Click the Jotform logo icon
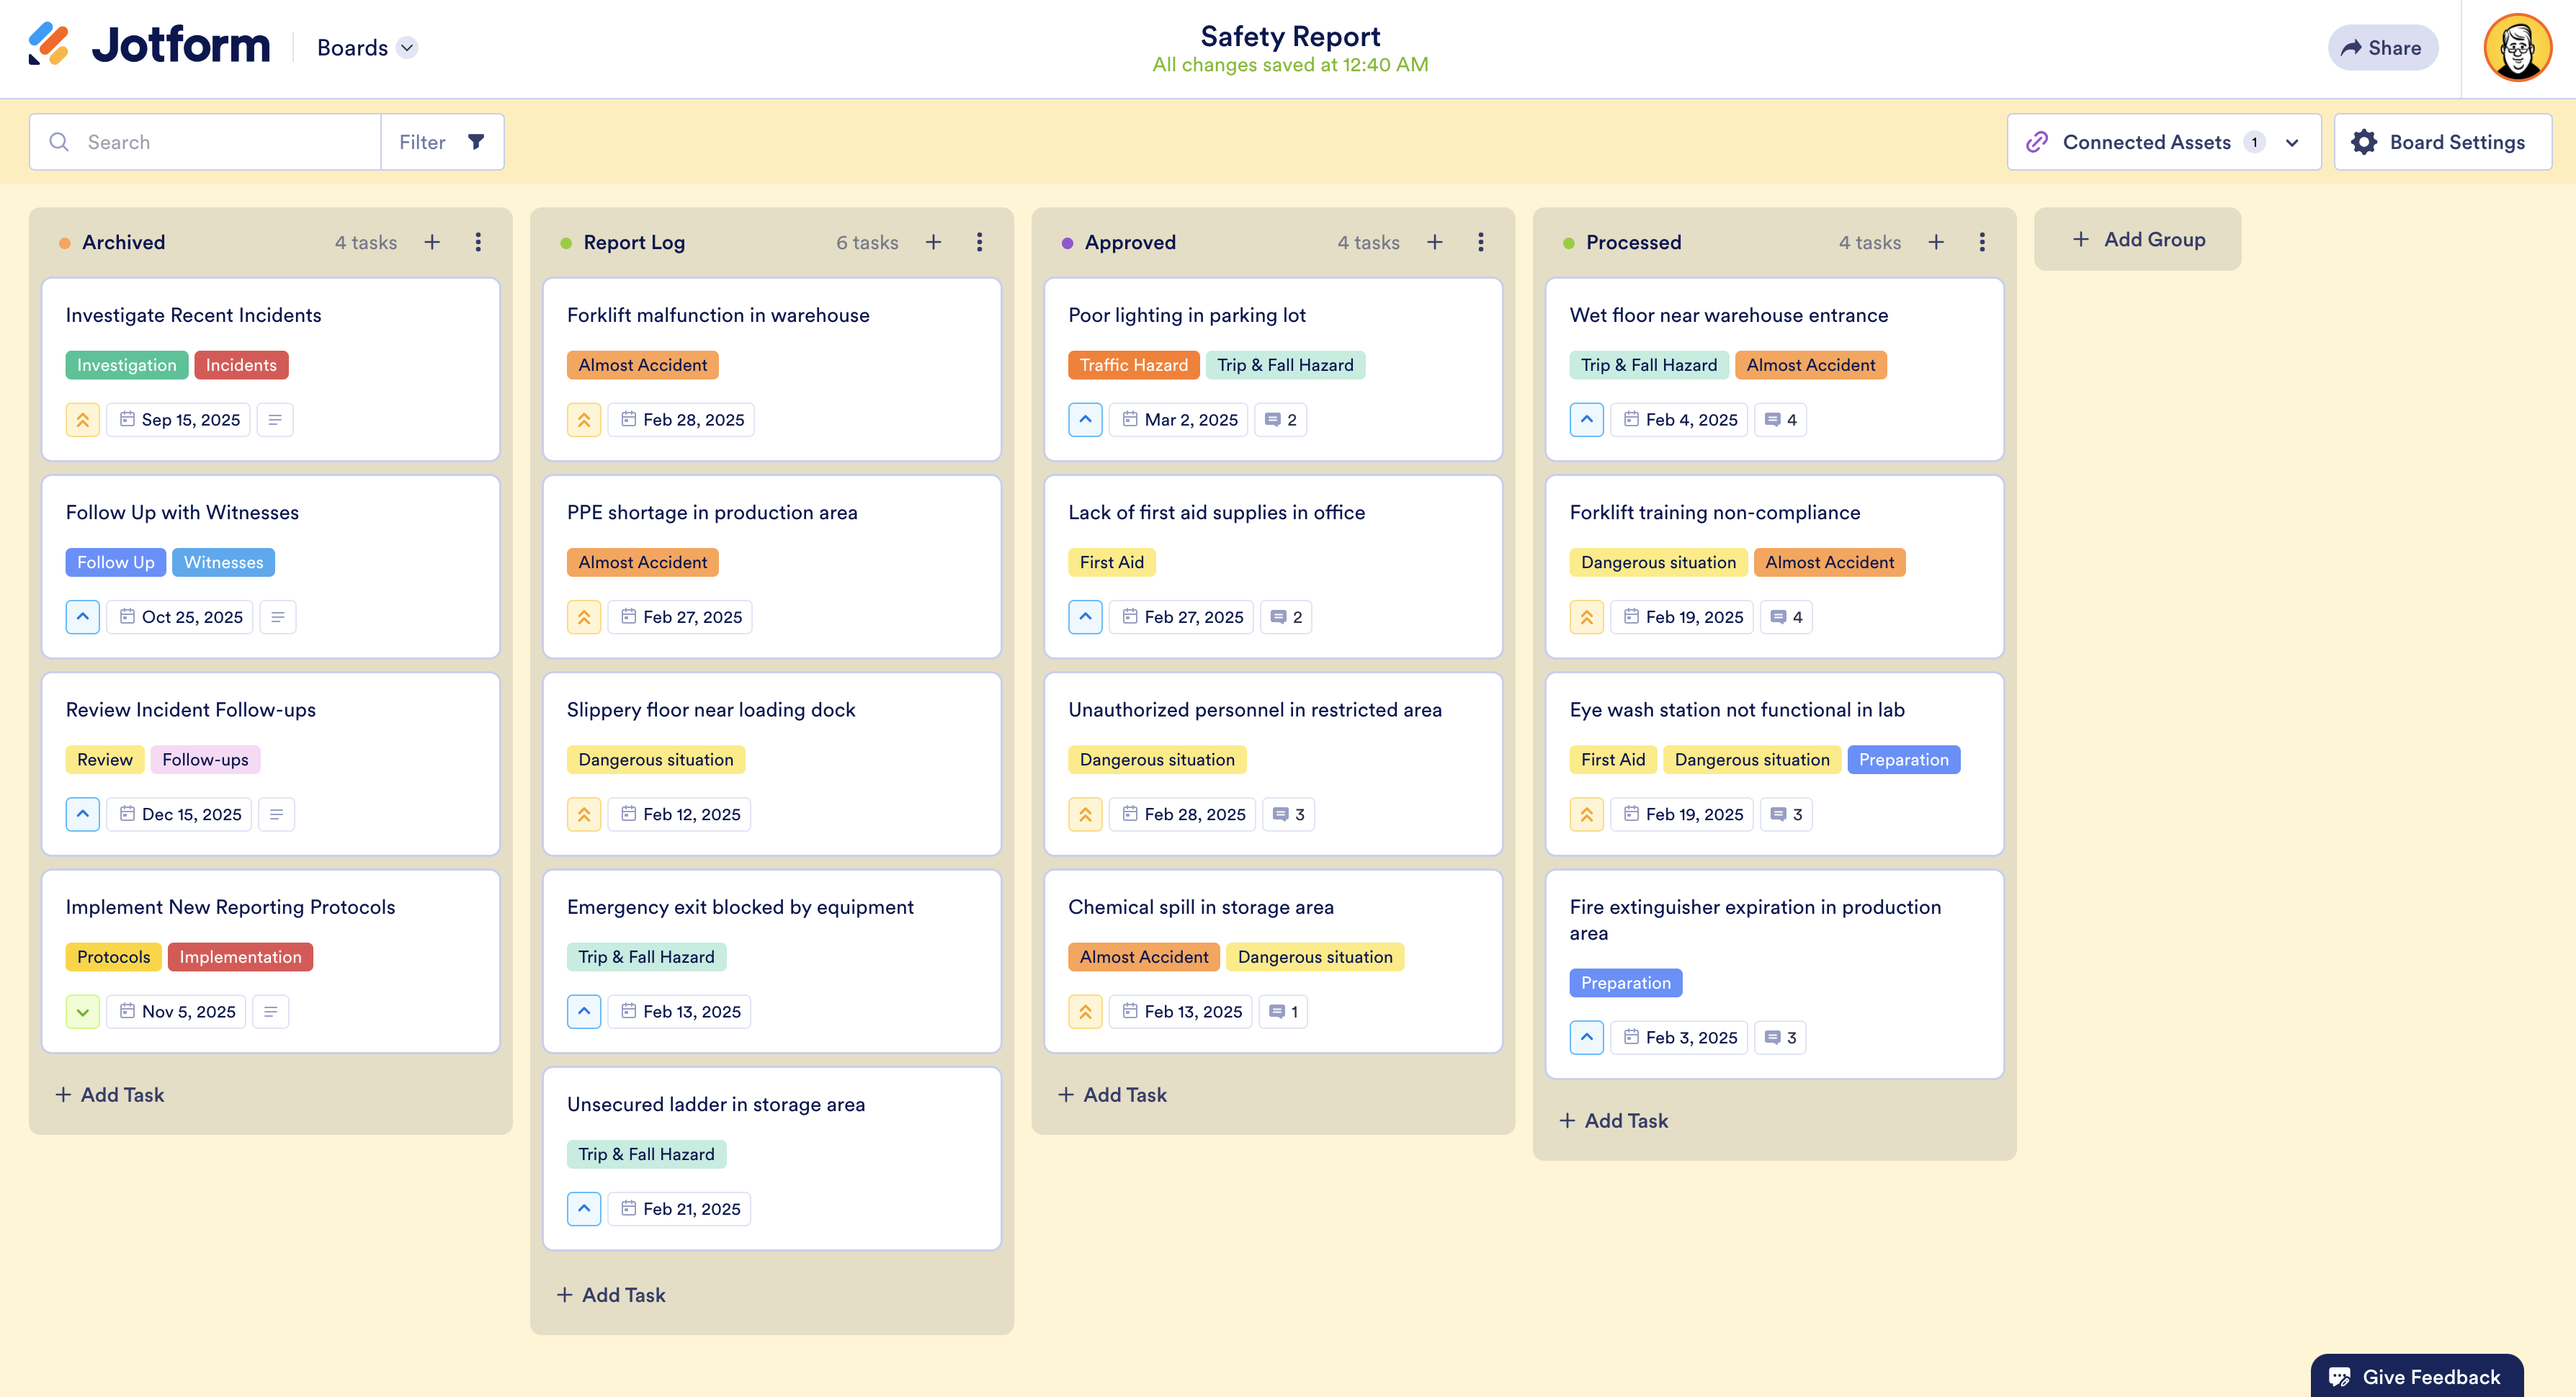The width and height of the screenshot is (2576, 1397). click(48, 45)
